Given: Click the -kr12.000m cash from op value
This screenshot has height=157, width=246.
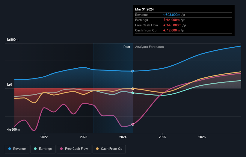Looking at the screenshot, I should [171, 31].
